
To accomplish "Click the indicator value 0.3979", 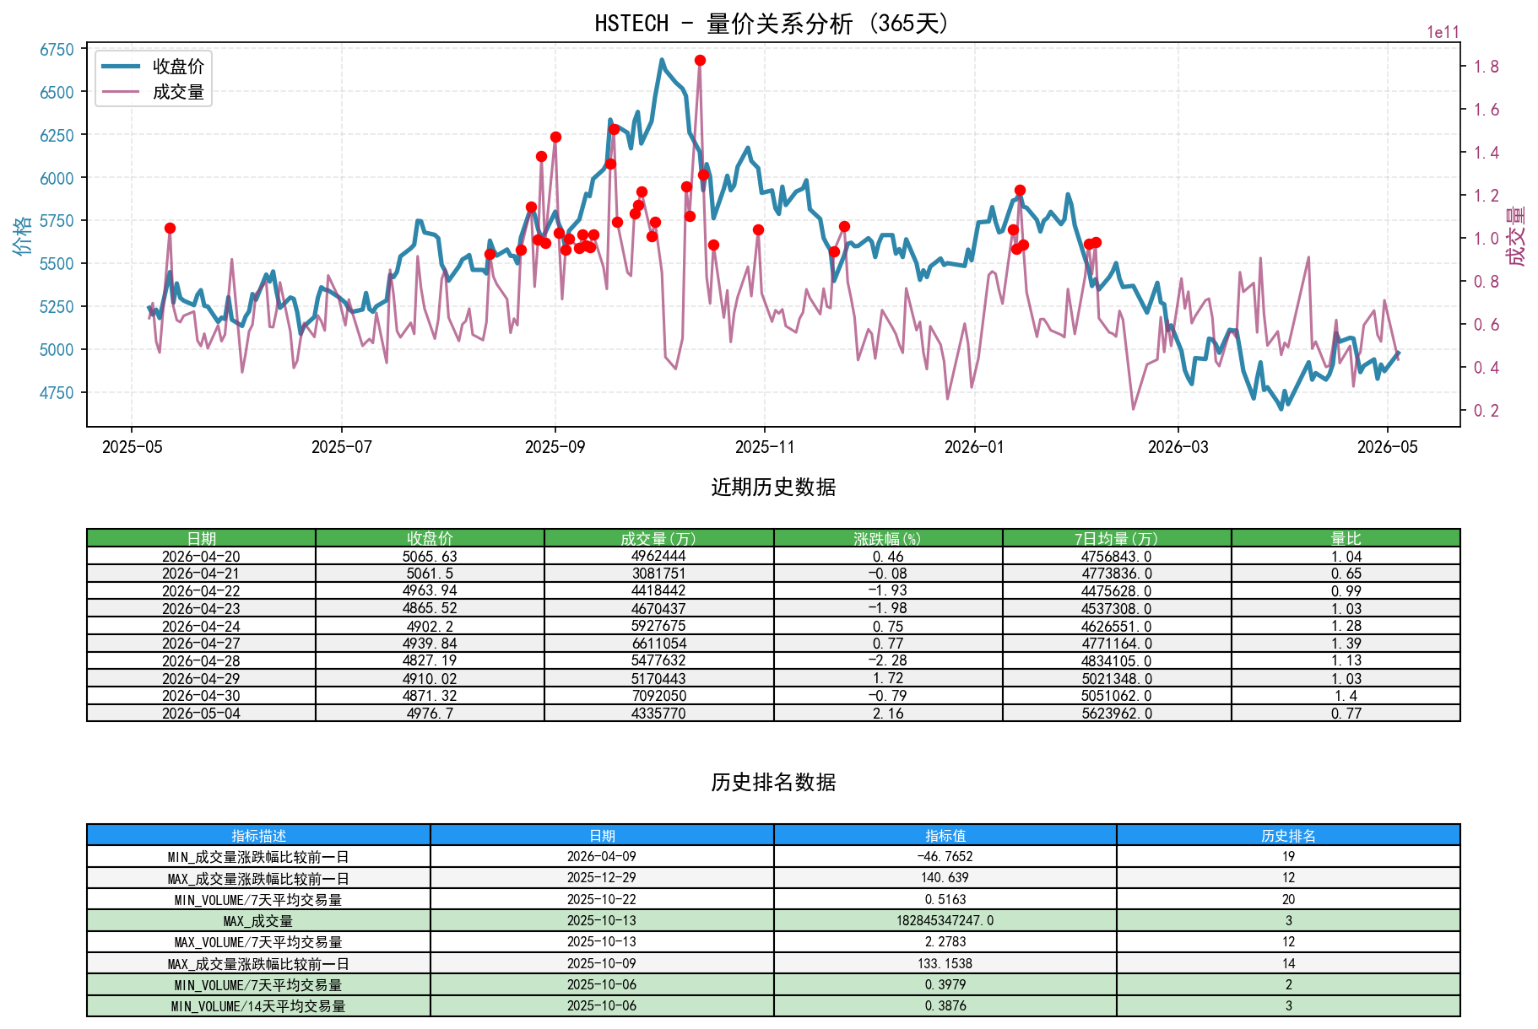I will click(x=945, y=985).
